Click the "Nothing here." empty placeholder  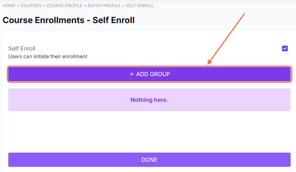click(x=149, y=100)
